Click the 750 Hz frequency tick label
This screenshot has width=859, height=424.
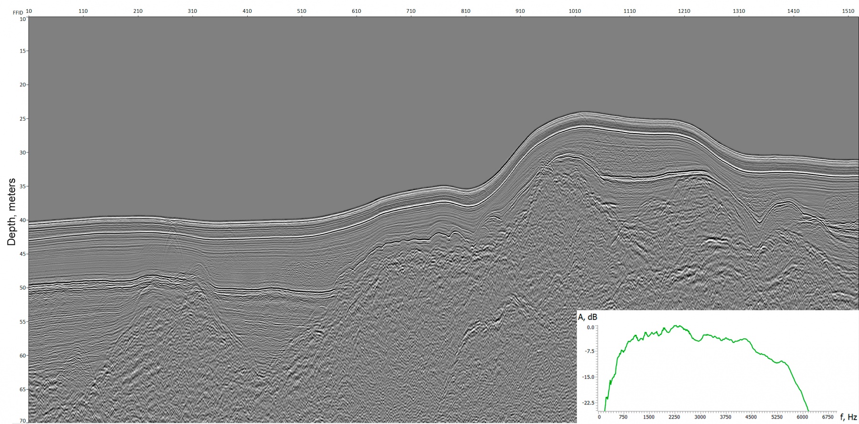[x=623, y=417]
